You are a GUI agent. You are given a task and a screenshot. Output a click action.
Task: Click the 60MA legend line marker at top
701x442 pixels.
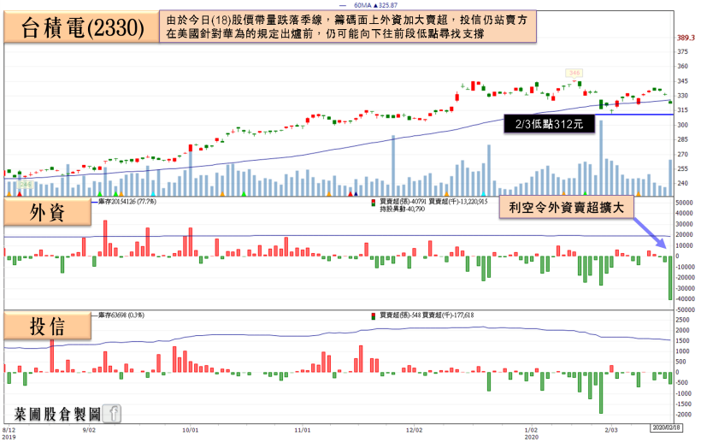343,5
